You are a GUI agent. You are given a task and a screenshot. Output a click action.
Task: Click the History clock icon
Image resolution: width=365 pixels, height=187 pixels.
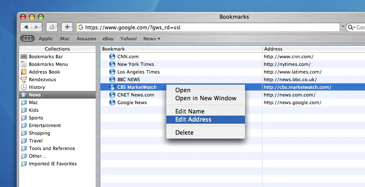pos(24,87)
